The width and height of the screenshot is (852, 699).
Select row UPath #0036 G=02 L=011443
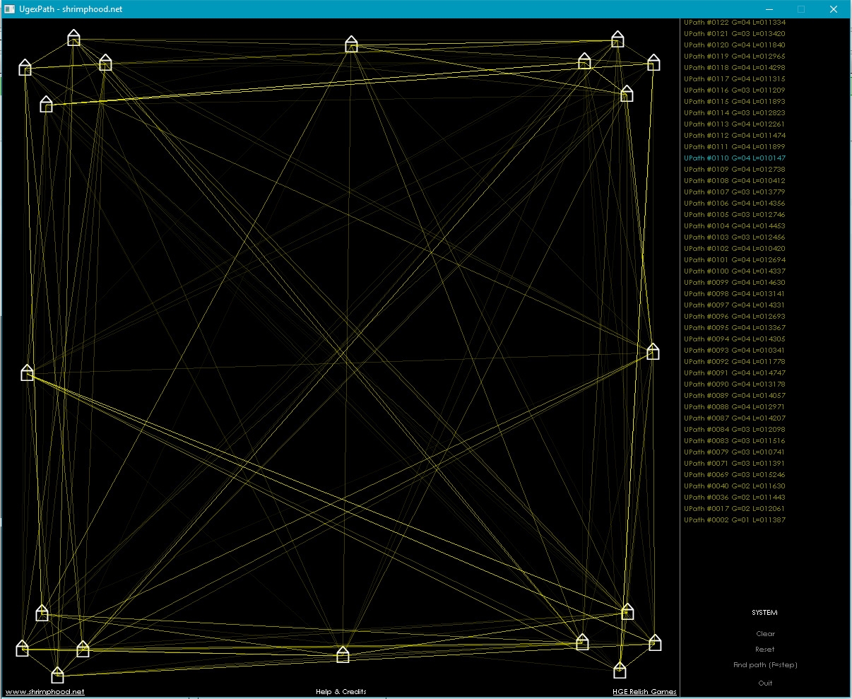pos(735,498)
